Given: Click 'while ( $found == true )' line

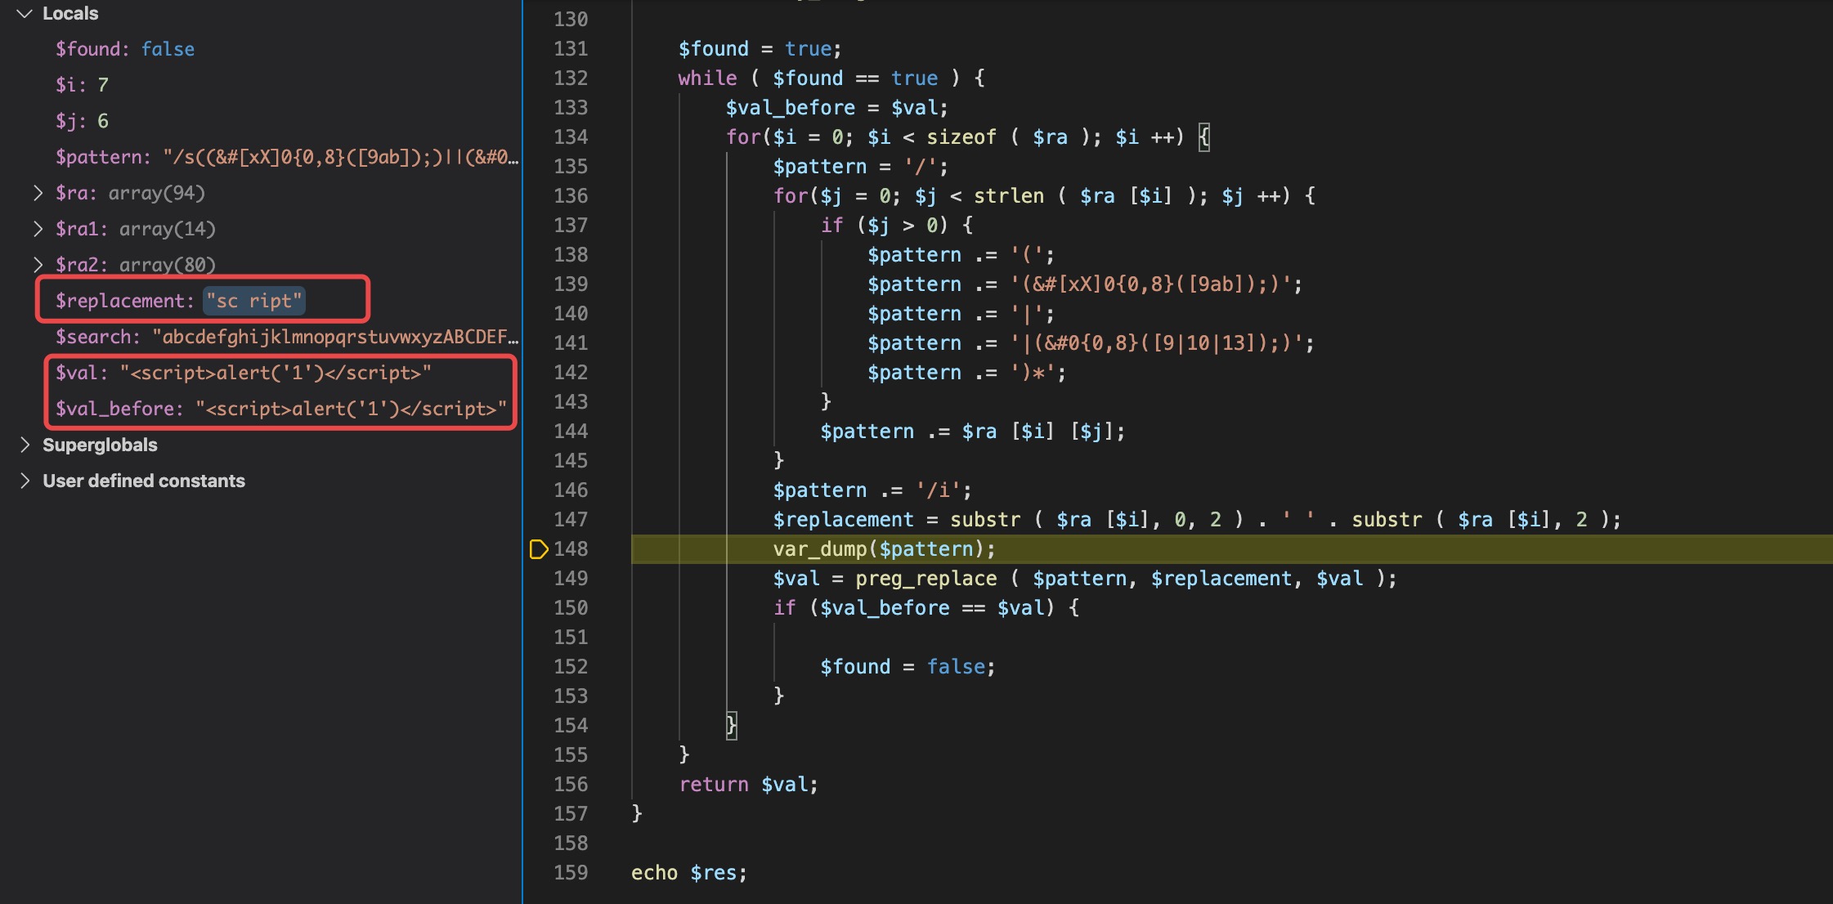Looking at the screenshot, I should coord(831,78).
